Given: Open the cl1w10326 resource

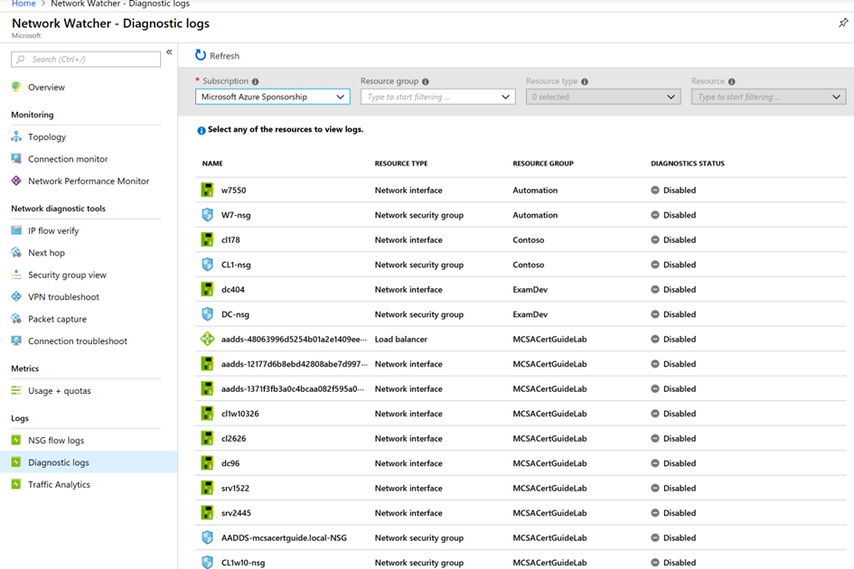Looking at the screenshot, I should (239, 414).
